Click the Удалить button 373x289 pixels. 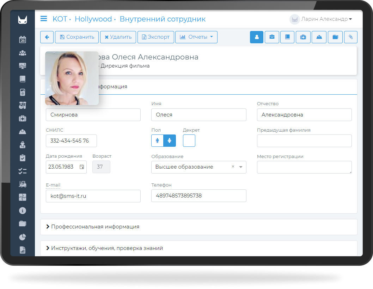pyautogui.click(x=118, y=37)
